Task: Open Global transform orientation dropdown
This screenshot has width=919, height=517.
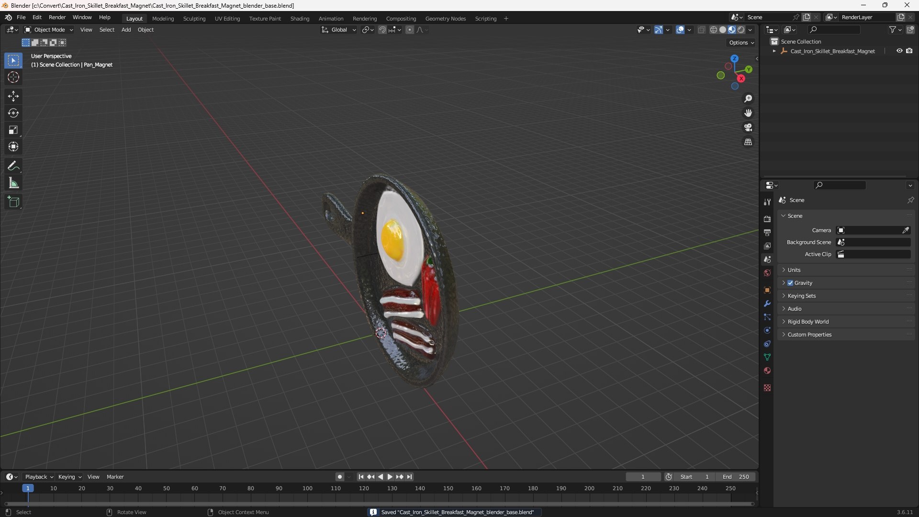Action: coord(339,30)
